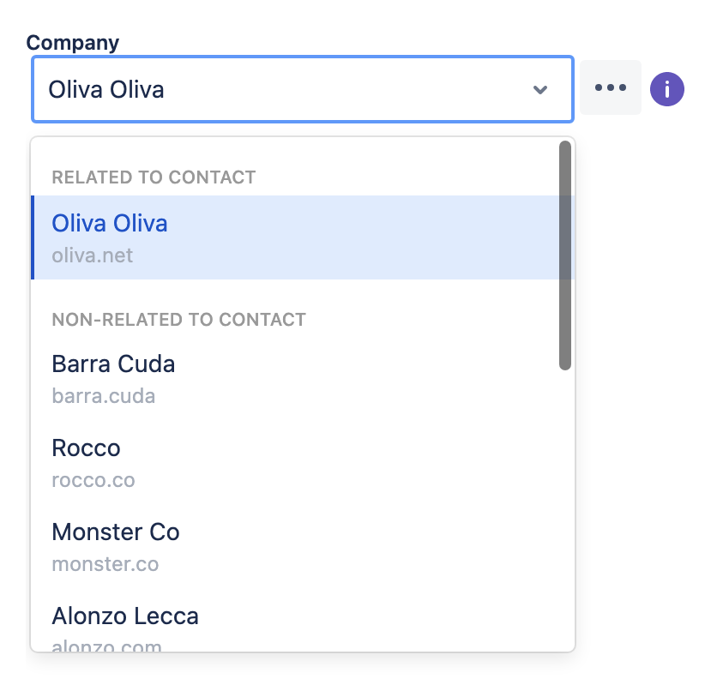Viewport: 705px width, 679px height.
Task: Click the monster.co domain subtitle
Action: 105,564
